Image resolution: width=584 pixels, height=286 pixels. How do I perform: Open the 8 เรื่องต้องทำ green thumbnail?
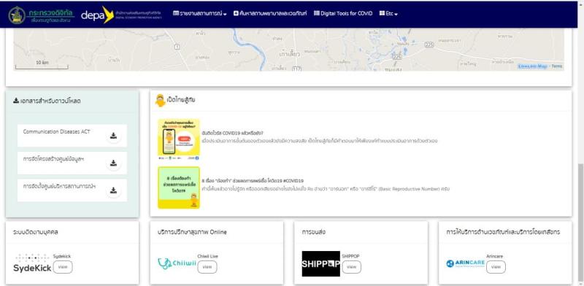pyautogui.click(x=179, y=188)
